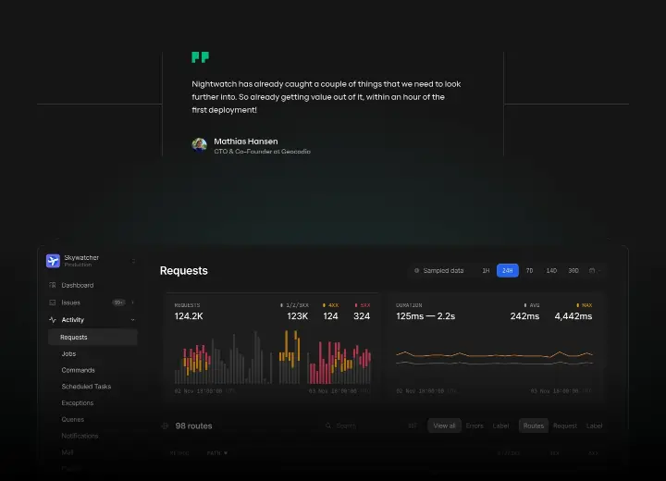Select the Label tab next to Errors
Viewport: 666px width, 481px height.
pyautogui.click(x=500, y=425)
